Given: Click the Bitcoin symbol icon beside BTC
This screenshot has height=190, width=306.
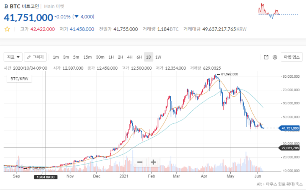Looking at the screenshot, I should [6, 6].
